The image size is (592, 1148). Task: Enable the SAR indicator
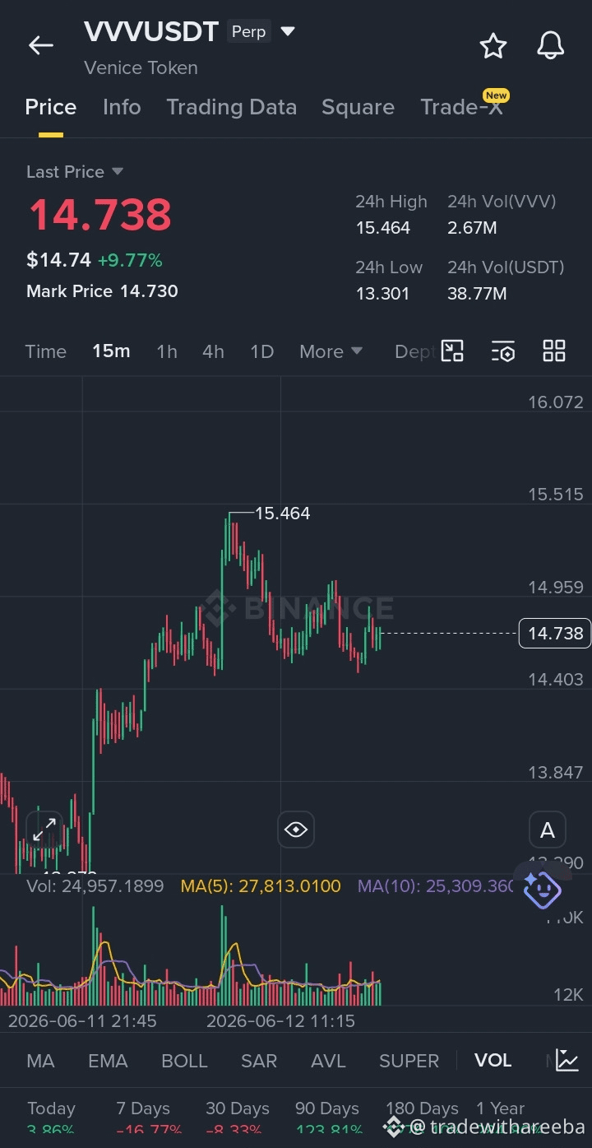[259, 1061]
